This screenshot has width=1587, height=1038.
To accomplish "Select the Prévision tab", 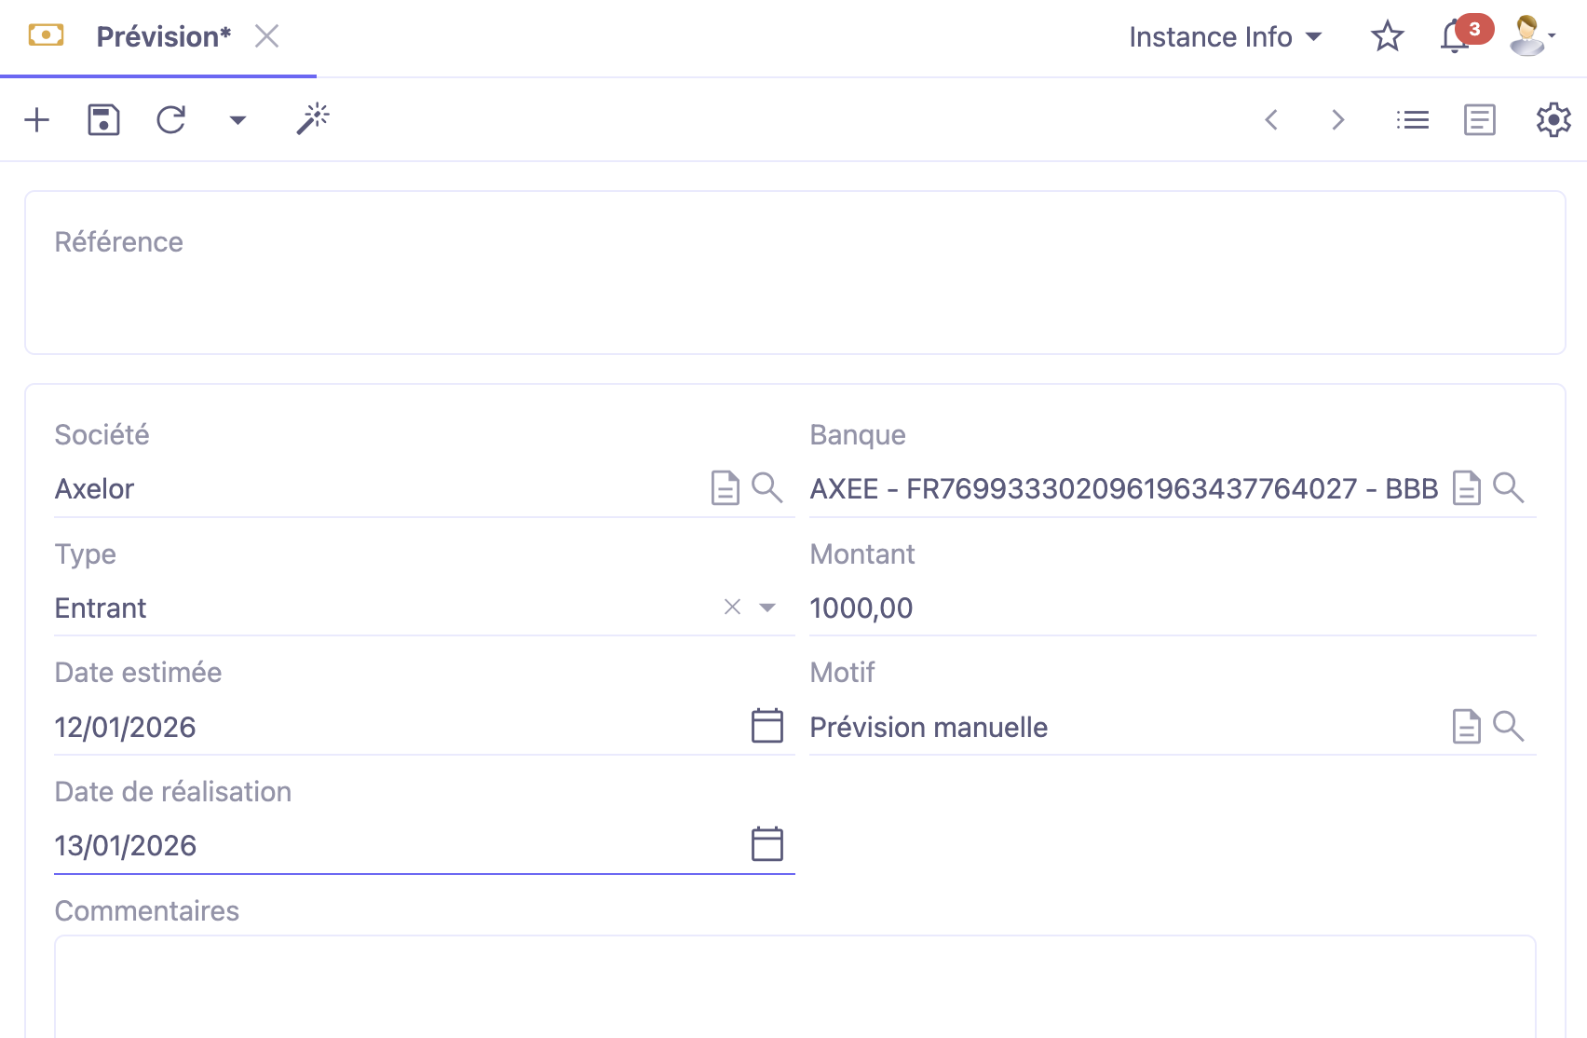I will click(x=162, y=36).
